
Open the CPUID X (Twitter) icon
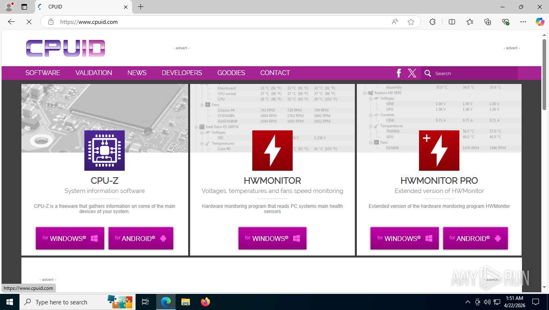point(412,73)
